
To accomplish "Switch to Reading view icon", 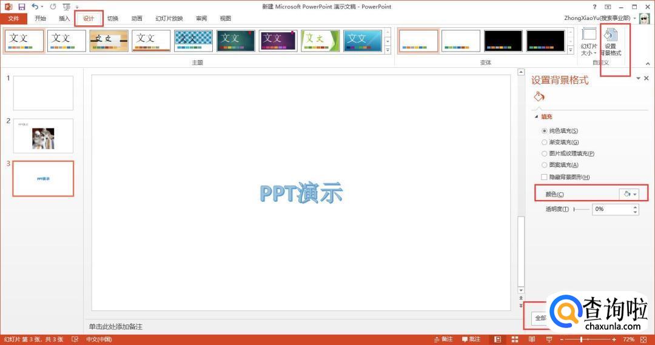I will point(532,339).
